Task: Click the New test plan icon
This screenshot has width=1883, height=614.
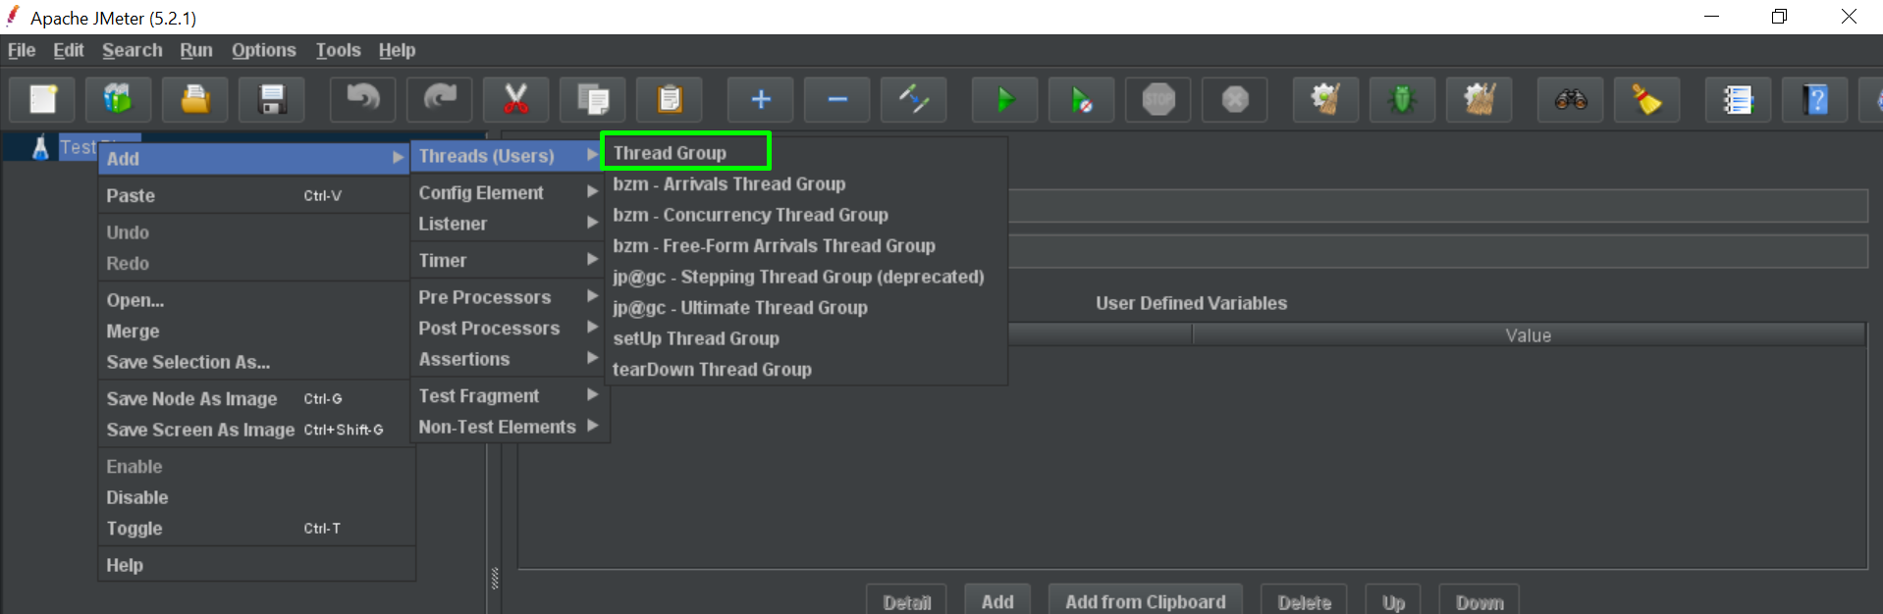Action: pyautogui.click(x=42, y=99)
